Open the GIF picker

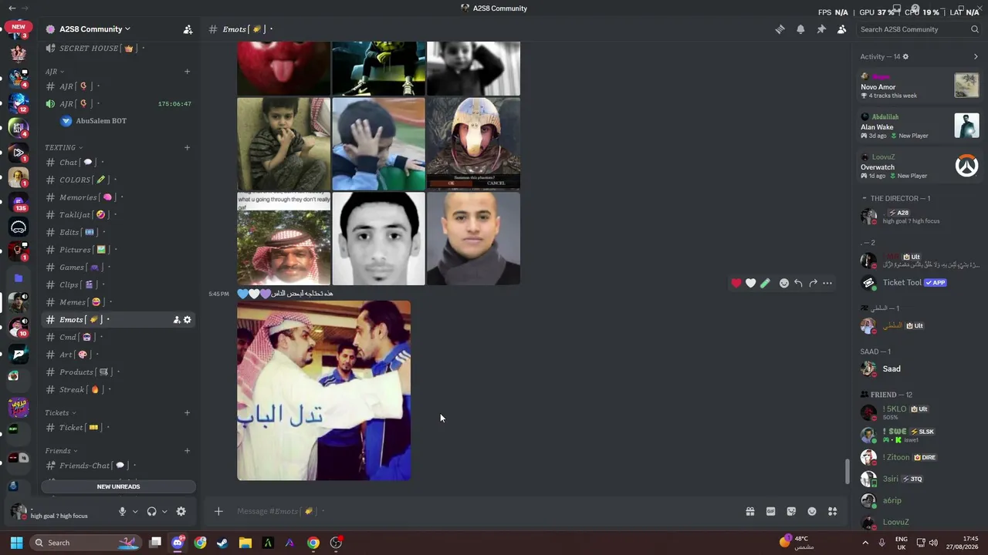[770, 511]
